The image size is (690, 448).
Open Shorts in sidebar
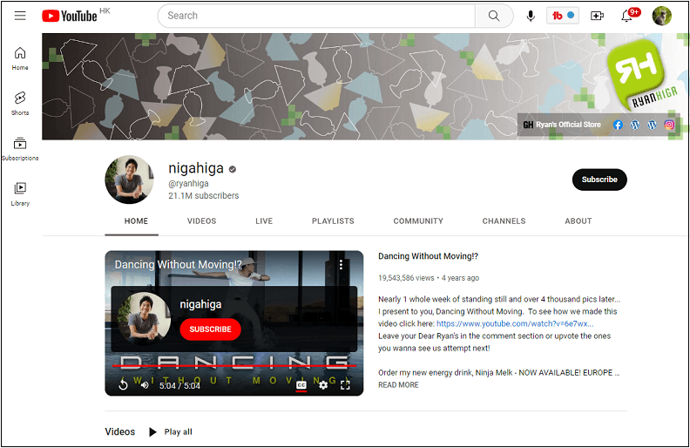[20, 104]
